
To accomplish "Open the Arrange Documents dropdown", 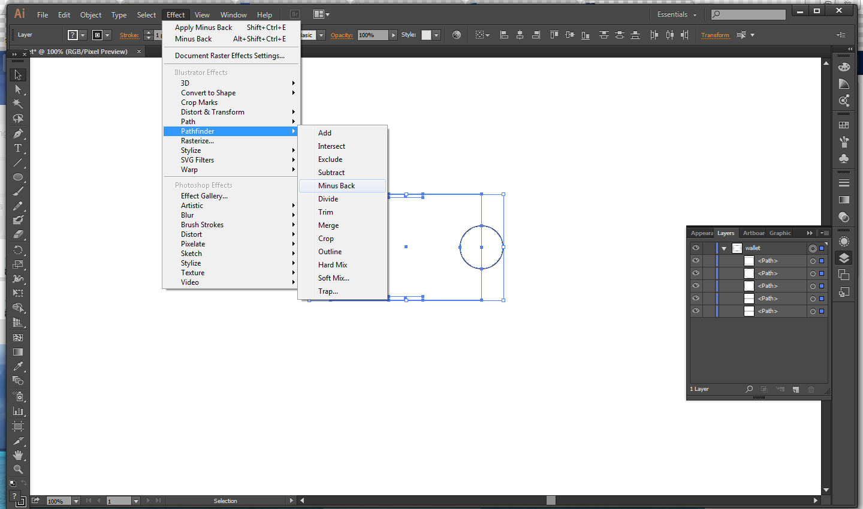I will coord(321,14).
